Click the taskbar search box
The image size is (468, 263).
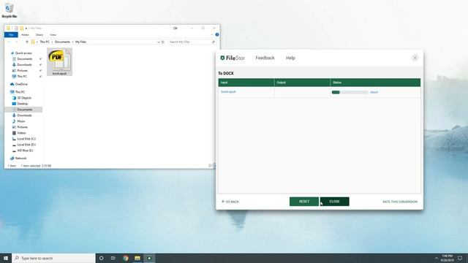pyautogui.click(x=53, y=258)
